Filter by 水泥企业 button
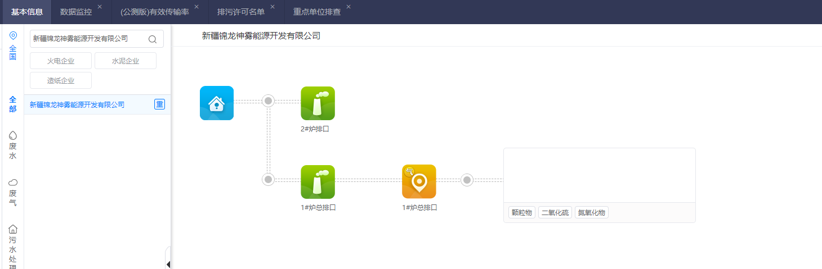The image size is (822, 269). coord(126,61)
